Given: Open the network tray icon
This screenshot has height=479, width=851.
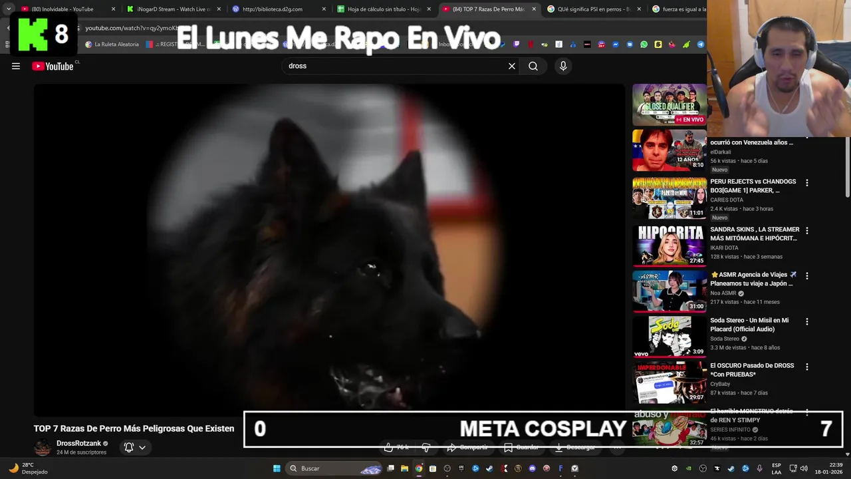Looking at the screenshot, I should click(792, 468).
